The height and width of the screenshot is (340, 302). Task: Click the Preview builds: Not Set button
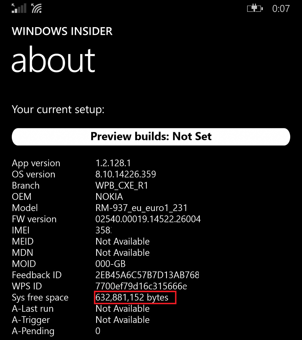[151, 137]
